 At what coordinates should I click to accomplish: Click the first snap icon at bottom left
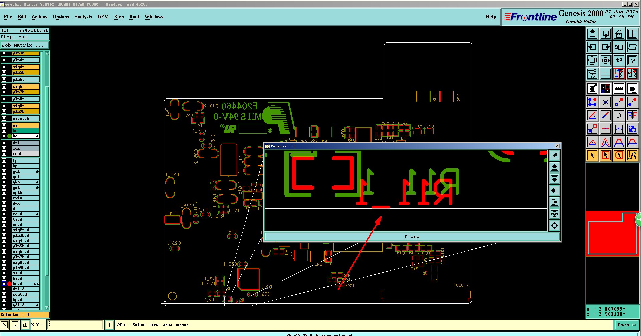[5, 325]
